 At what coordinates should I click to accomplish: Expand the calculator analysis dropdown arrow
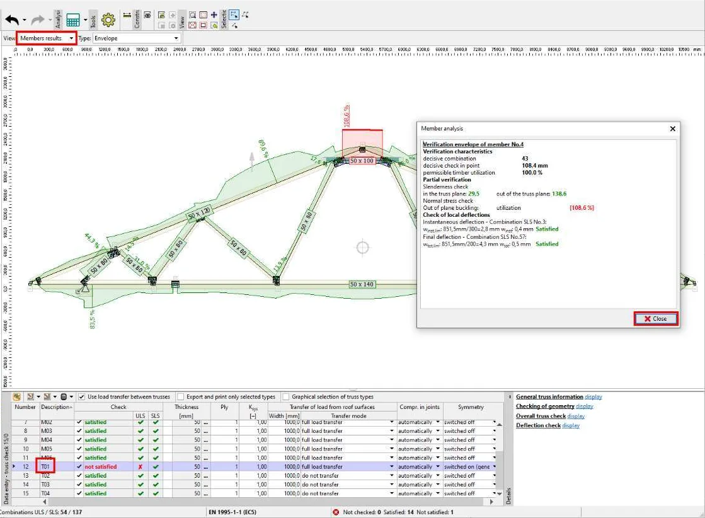coord(86,20)
